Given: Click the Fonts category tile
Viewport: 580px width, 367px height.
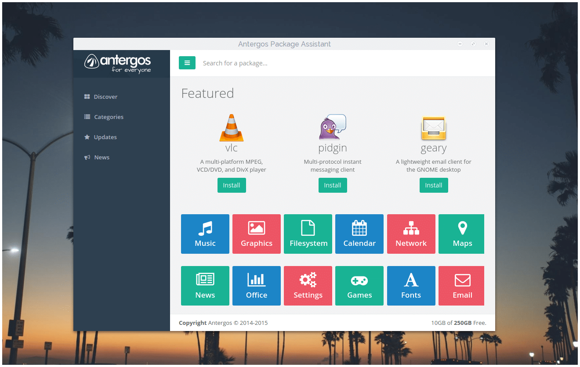Looking at the screenshot, I should tap(411, 285).
